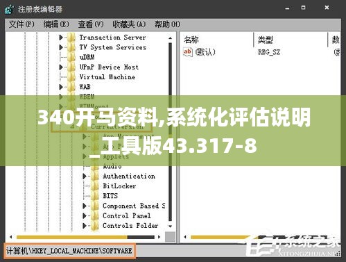Select the Authentication key label
Screen dimensions: 346x262
point(129,177)
